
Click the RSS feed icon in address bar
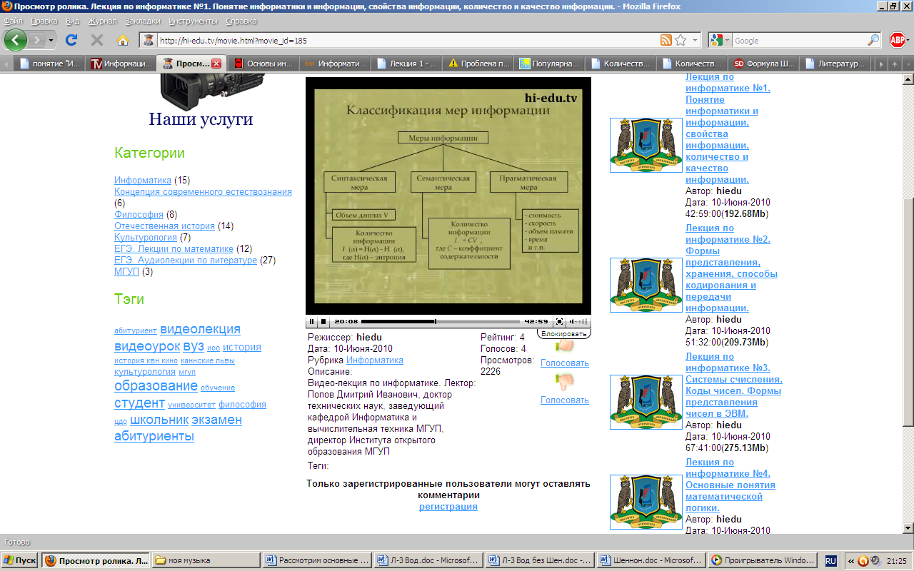(x=666, y=40)
